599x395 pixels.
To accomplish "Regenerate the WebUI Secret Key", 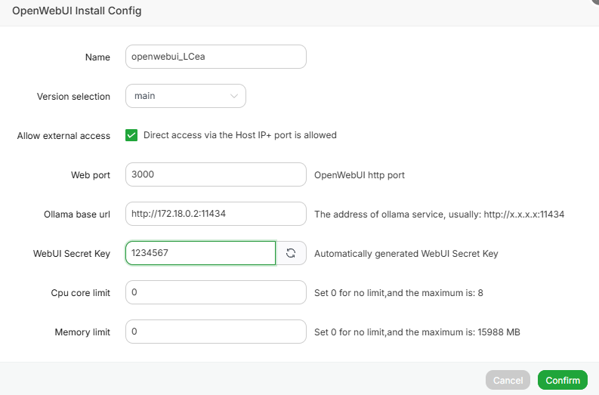I will click(291, 253).
